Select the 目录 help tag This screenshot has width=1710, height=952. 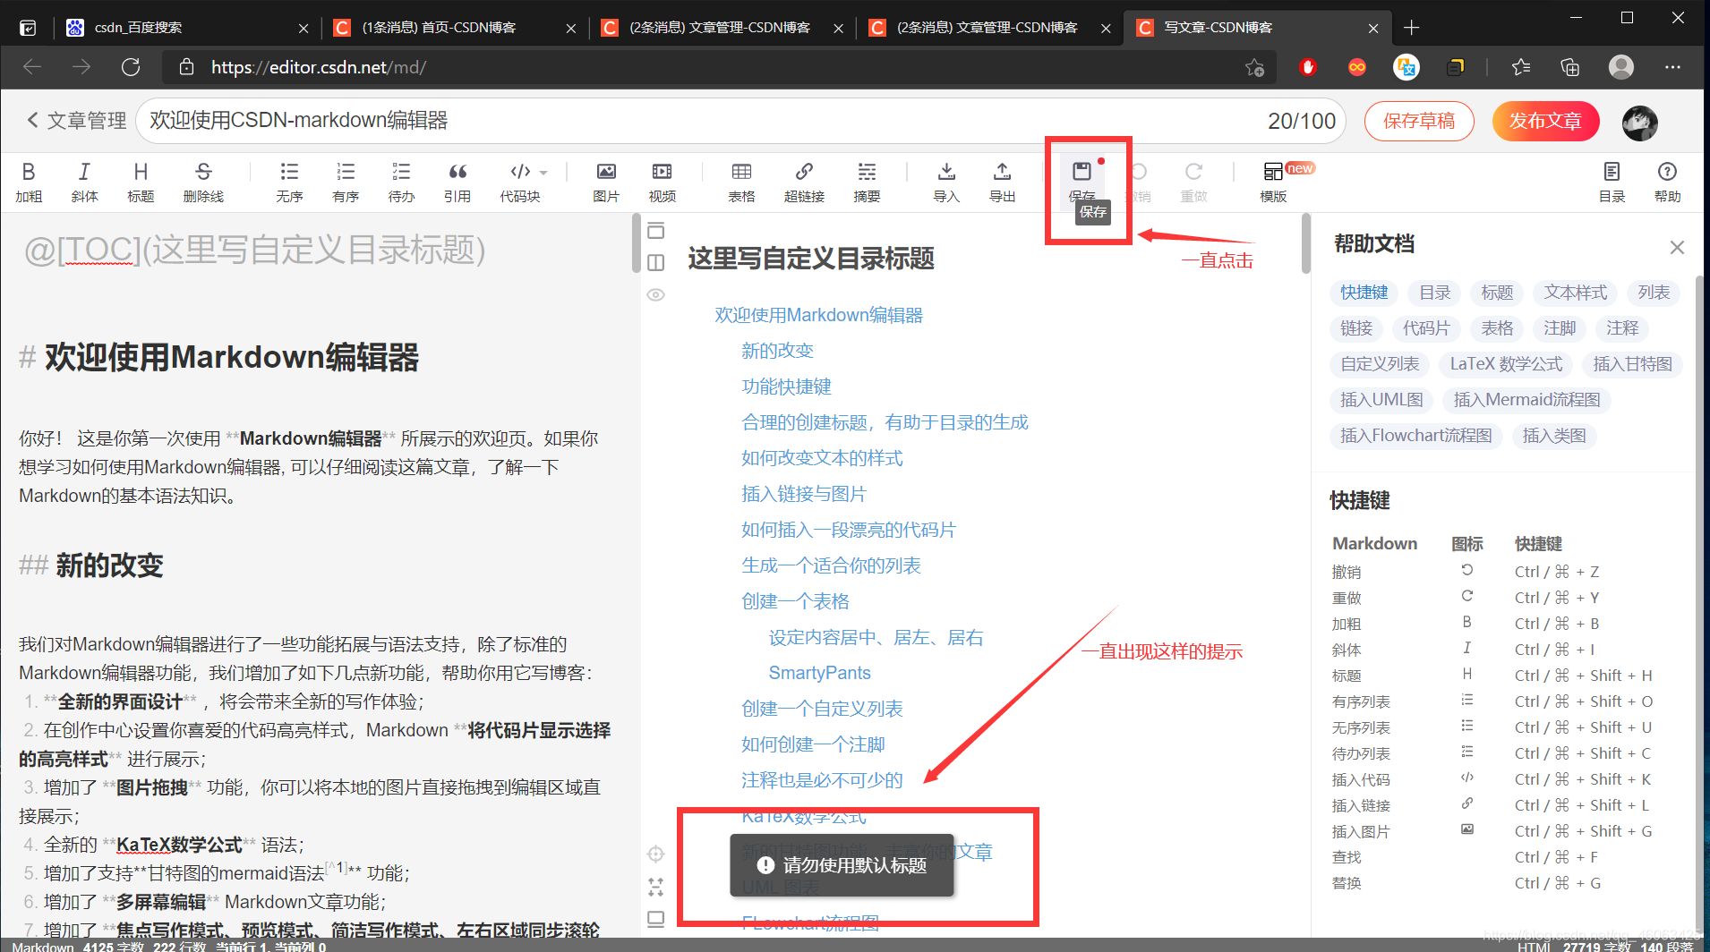point(1434,293)
